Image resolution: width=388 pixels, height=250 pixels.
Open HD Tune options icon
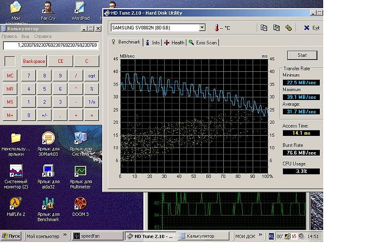pos(288,28)
